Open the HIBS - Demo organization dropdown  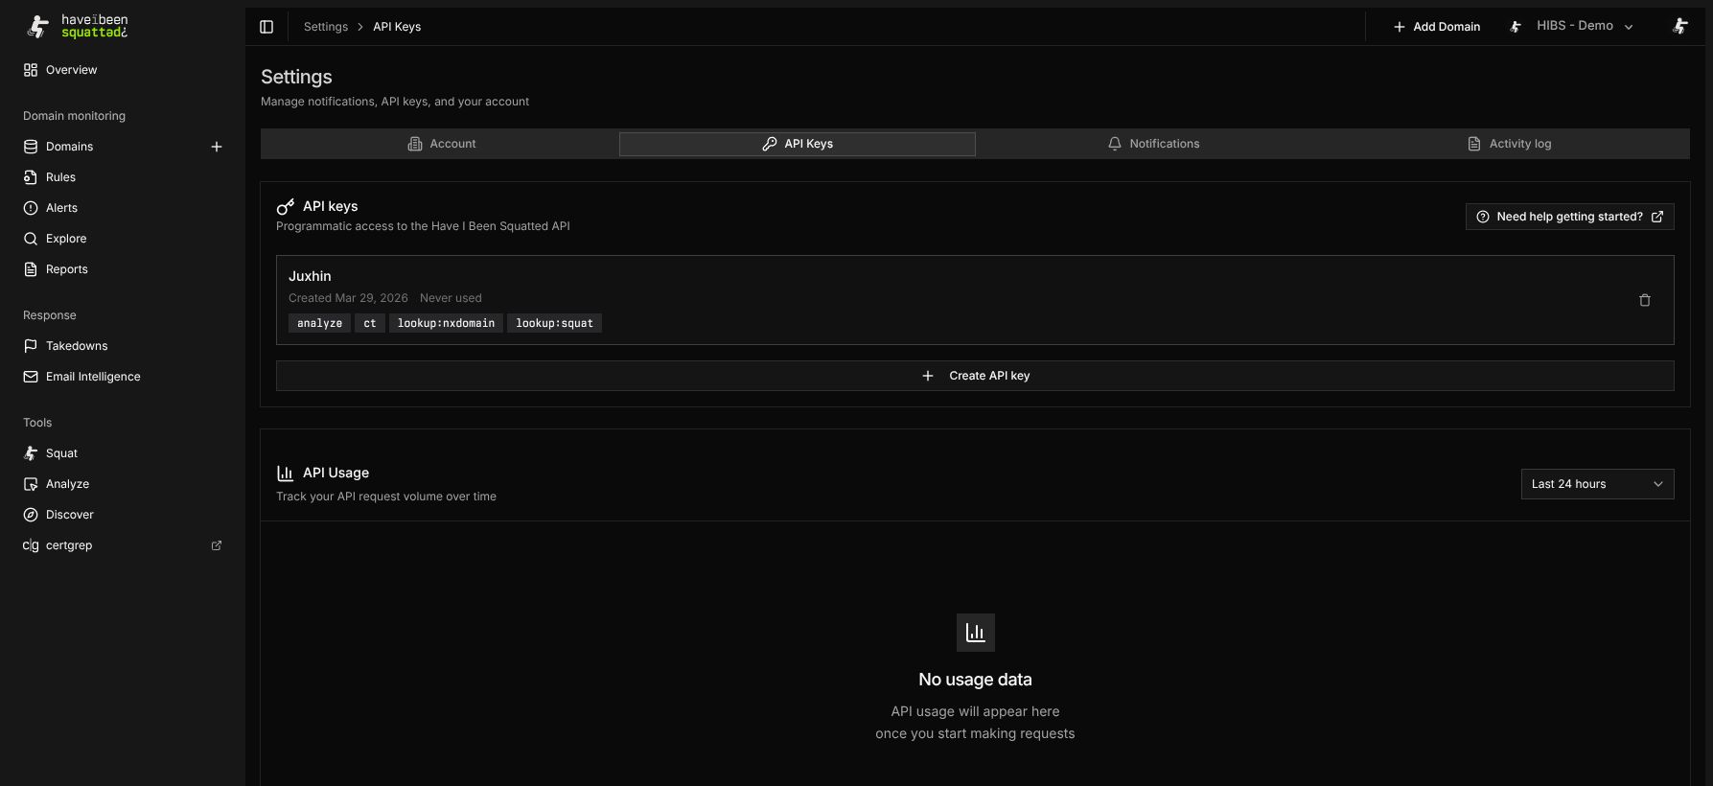pyautogui.click(x=1571, y=27)
